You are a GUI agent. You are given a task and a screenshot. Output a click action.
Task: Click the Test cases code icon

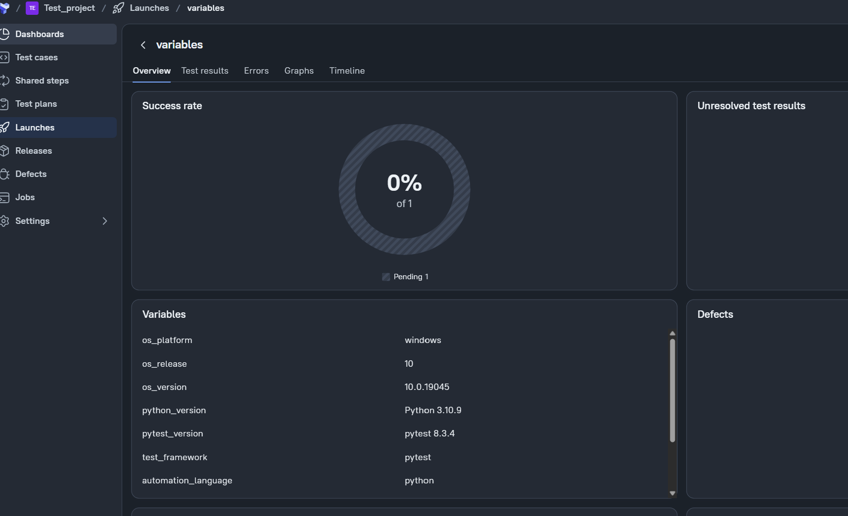click(x=4, y=57)
